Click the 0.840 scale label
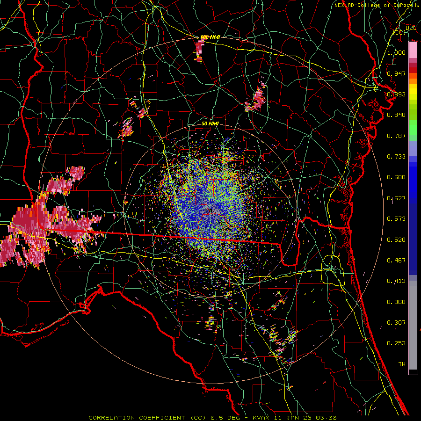 tap(396, 115)
